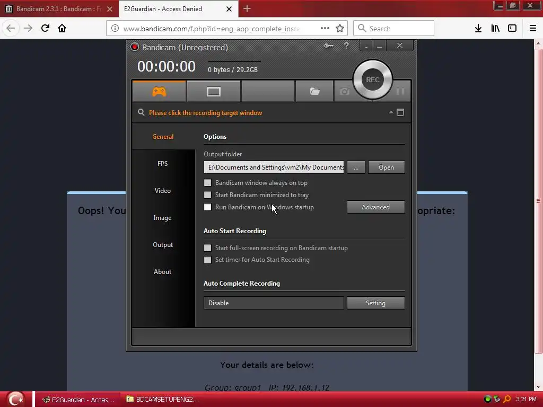This screenshot has width=543, height=407.
Task: Select the General settings tab
Action: click(x=163, y=136)
